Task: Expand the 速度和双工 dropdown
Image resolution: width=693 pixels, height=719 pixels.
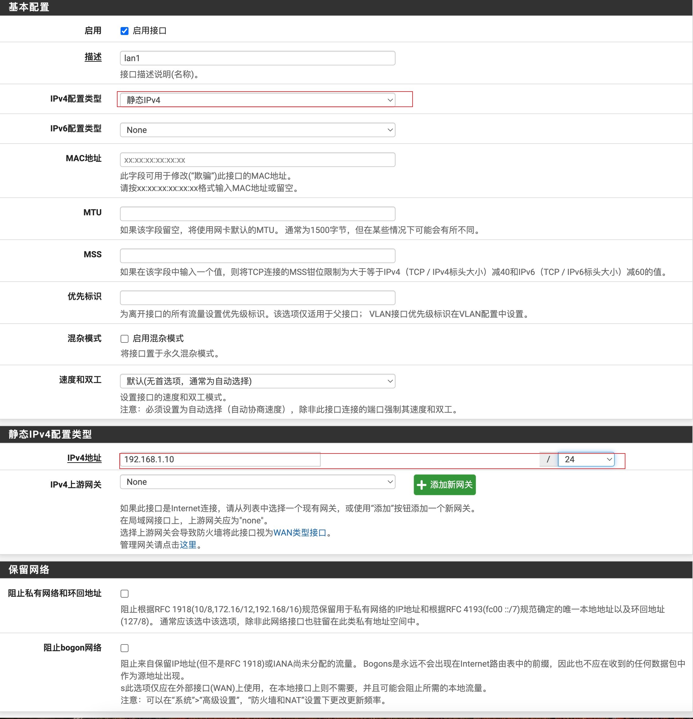Action: [x=257, y=381]
